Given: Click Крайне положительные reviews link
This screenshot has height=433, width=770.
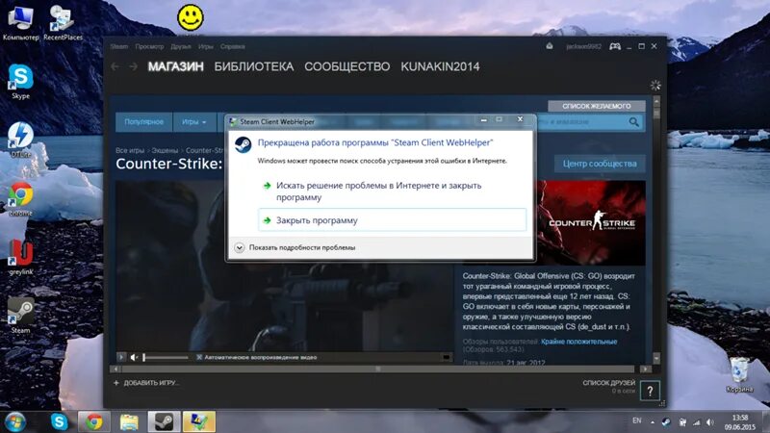Looking at the screenshot, I should click(x=579, y=342).
